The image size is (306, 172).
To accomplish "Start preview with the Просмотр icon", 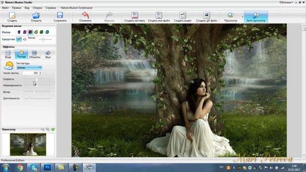I will click(x=230, y=17).
